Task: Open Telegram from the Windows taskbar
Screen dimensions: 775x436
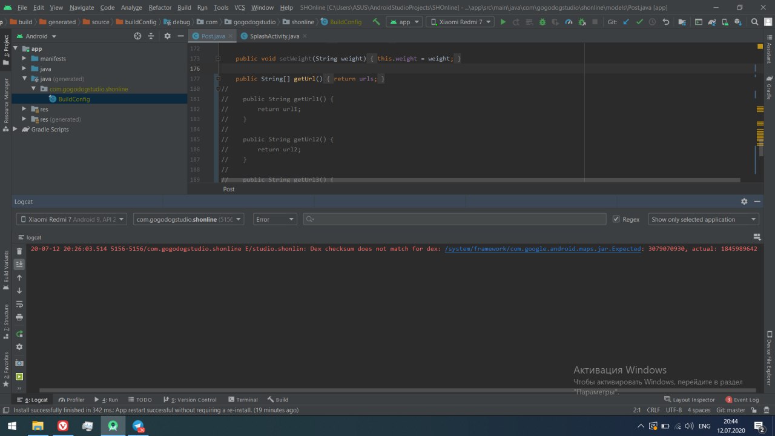Action: click(138, 426)
